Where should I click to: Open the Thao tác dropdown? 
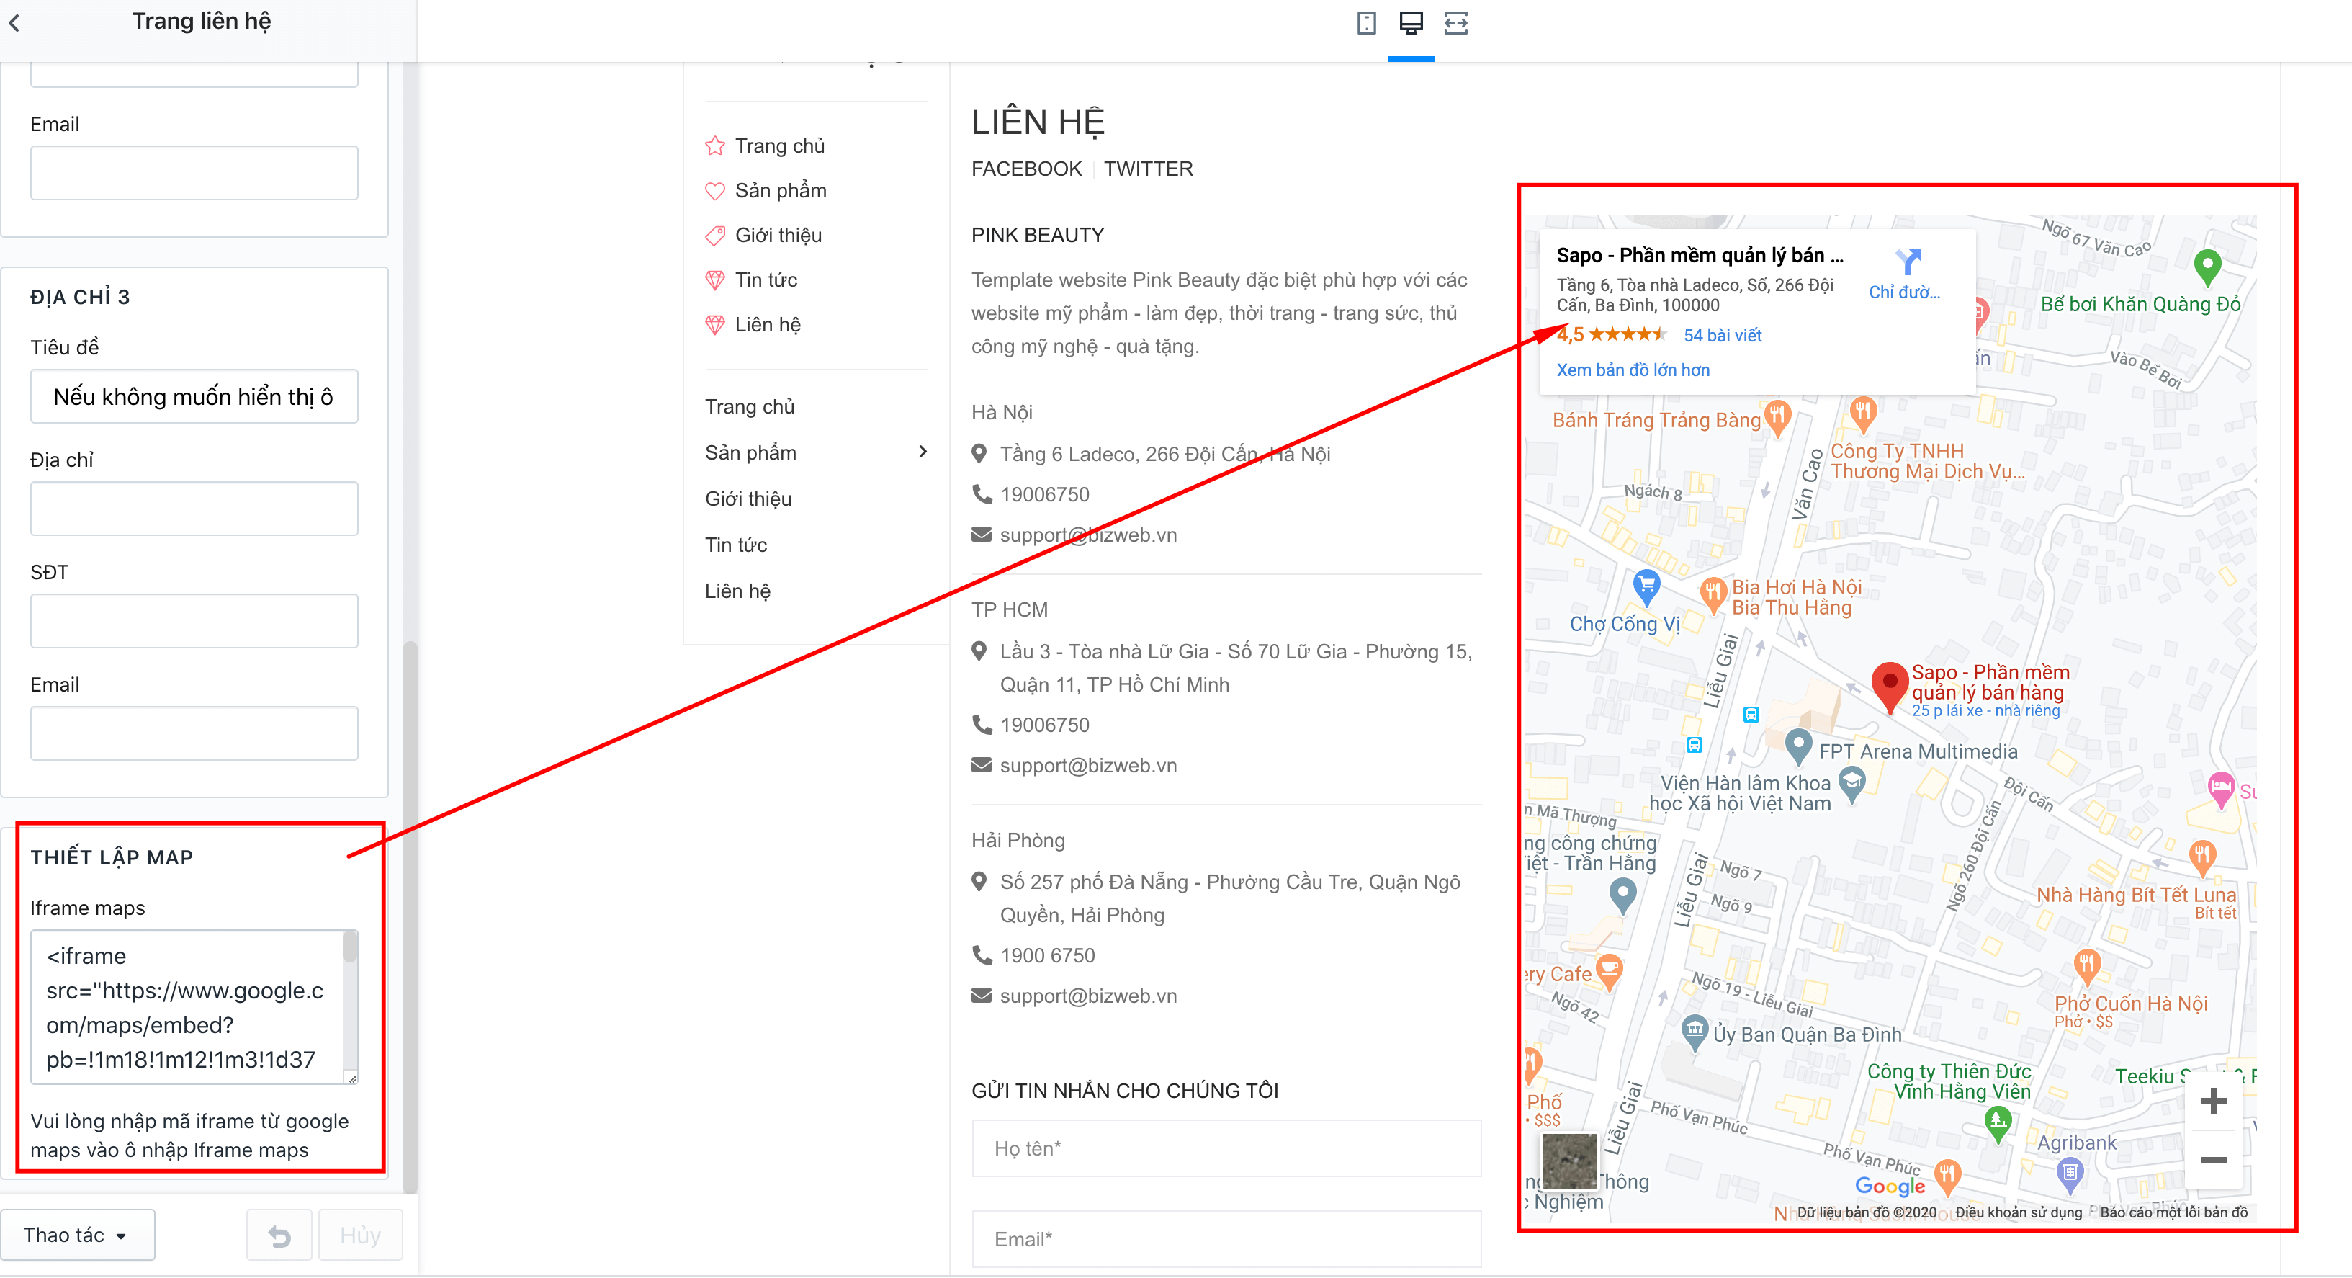76,1235
